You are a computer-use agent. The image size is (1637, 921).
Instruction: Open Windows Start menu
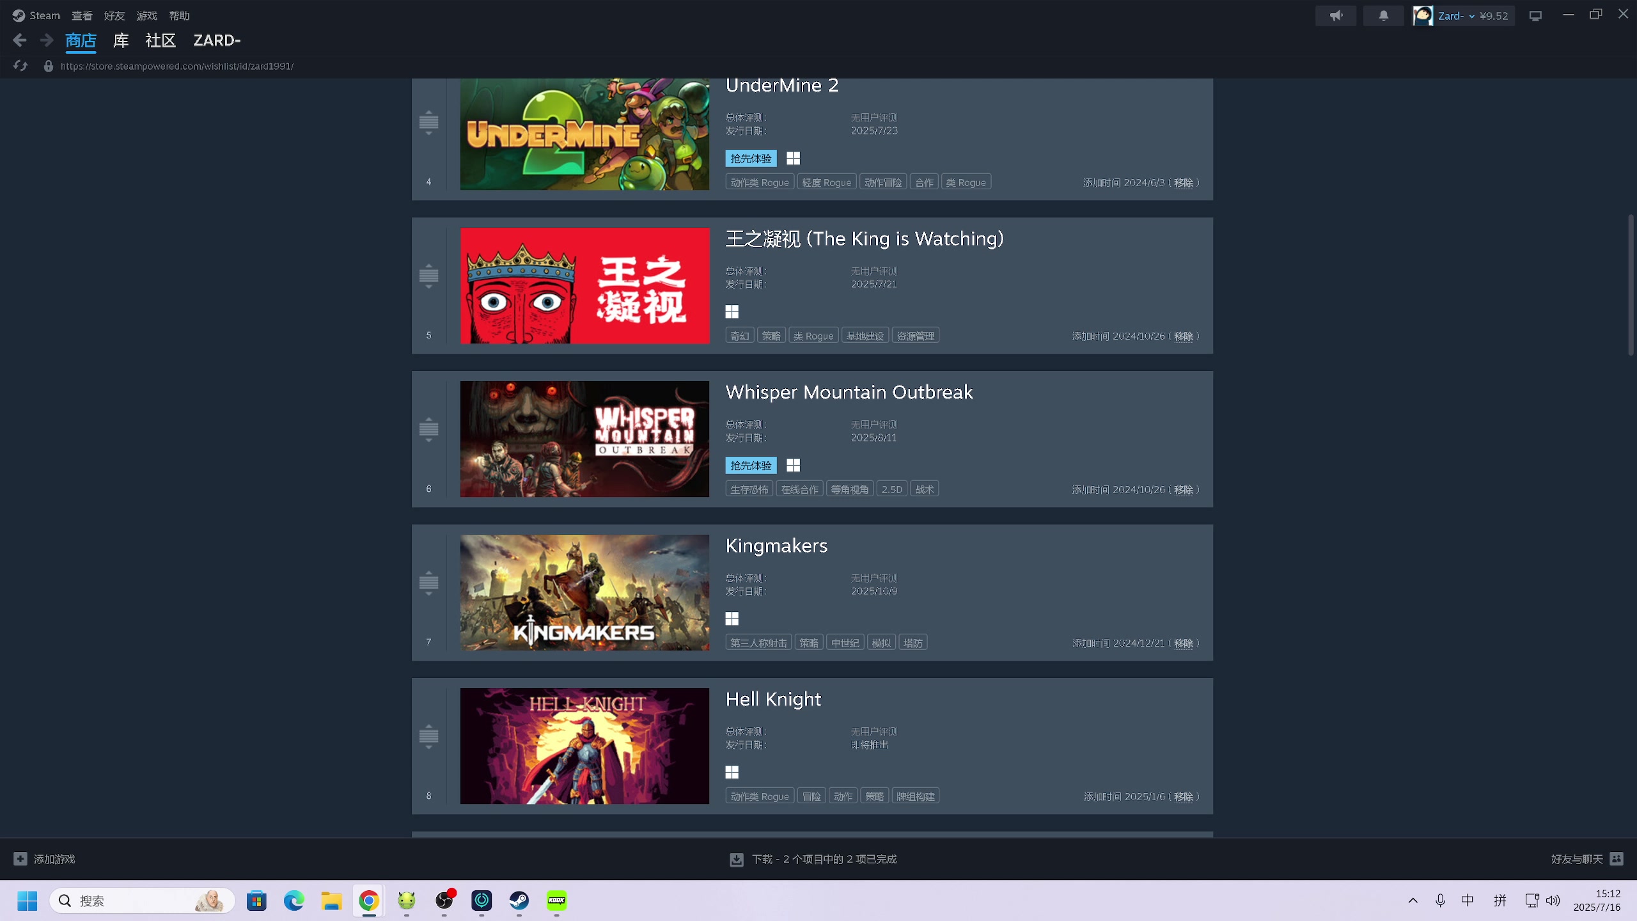click(x=27, y=901)
